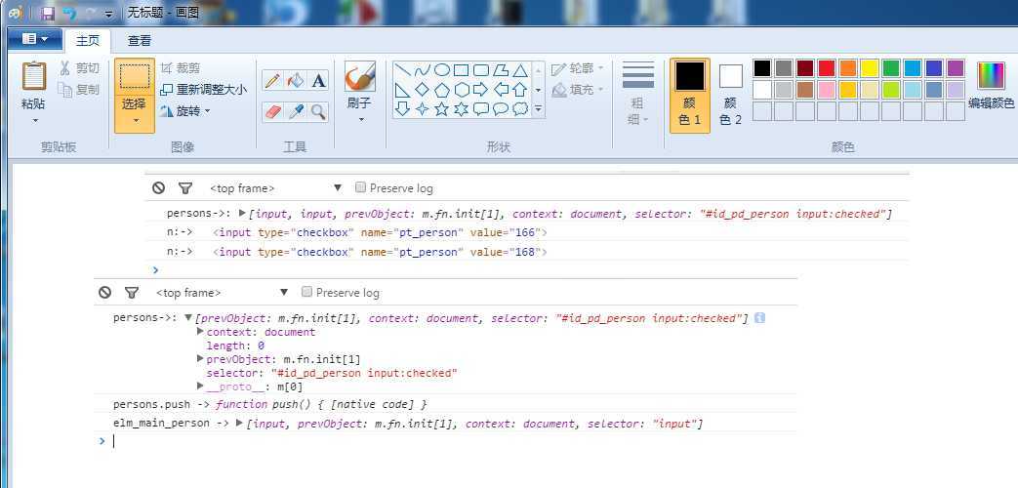Pick the Cloud callout shape
The height and width of the screenshot is (488, 1018).
(520, 109)
